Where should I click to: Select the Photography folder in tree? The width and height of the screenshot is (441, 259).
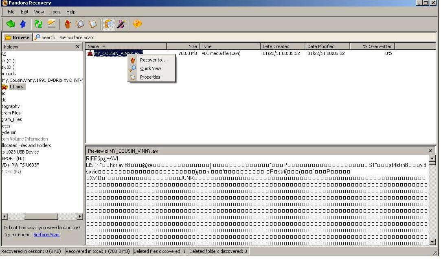click(x=11, y=106)
